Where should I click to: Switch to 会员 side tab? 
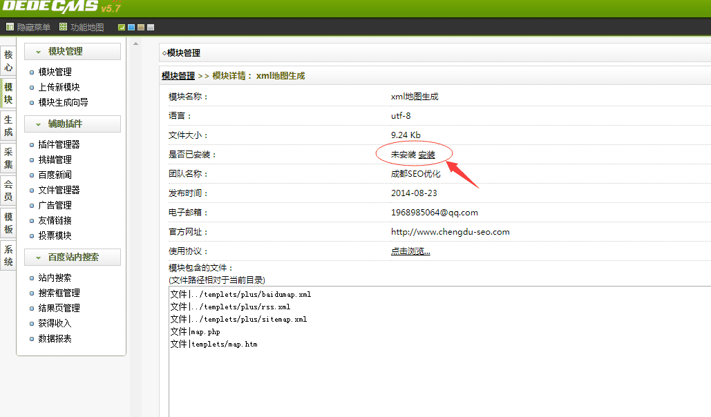[x=8, y=191]
